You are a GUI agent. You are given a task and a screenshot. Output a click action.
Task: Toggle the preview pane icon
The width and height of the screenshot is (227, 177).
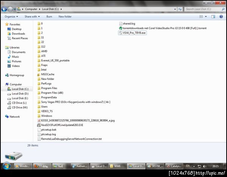[213, 17]
